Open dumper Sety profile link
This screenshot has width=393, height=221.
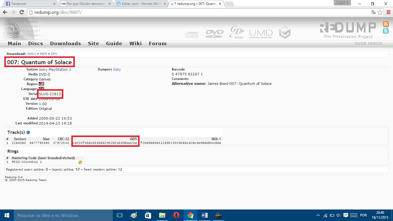coord(117,69)
